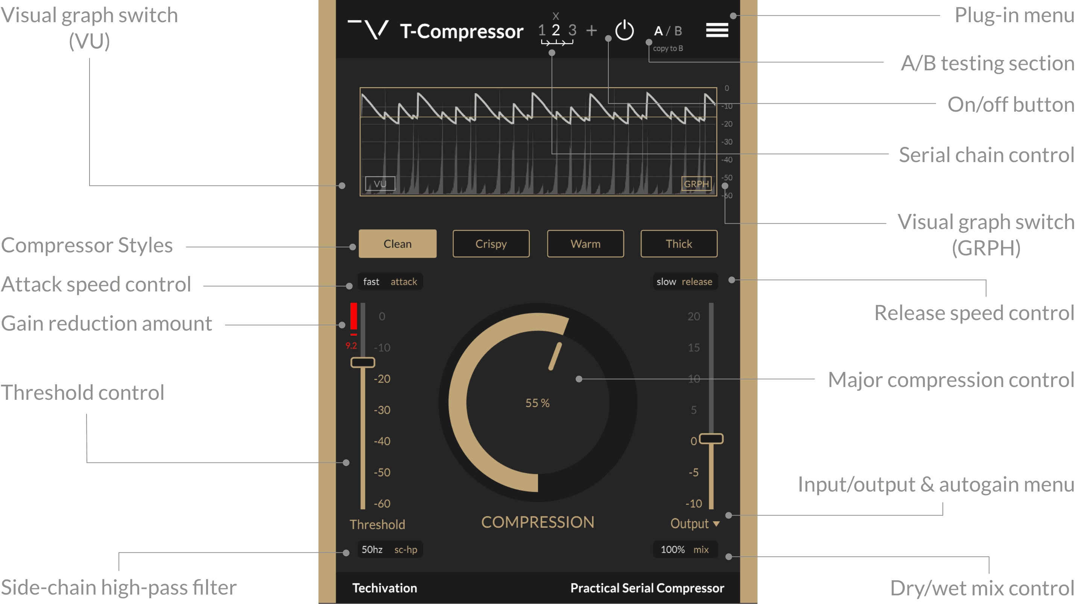Open the Output dropdown menu arrow
The image size is (1076, 604).
click(716, 524)
